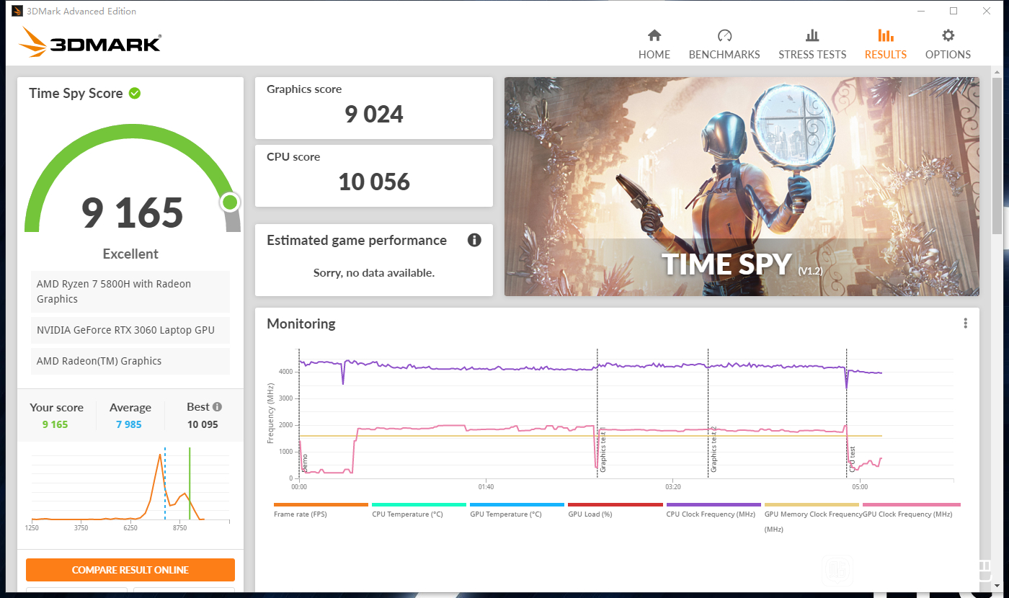Select CPU score value 10 056

(374, 182)
